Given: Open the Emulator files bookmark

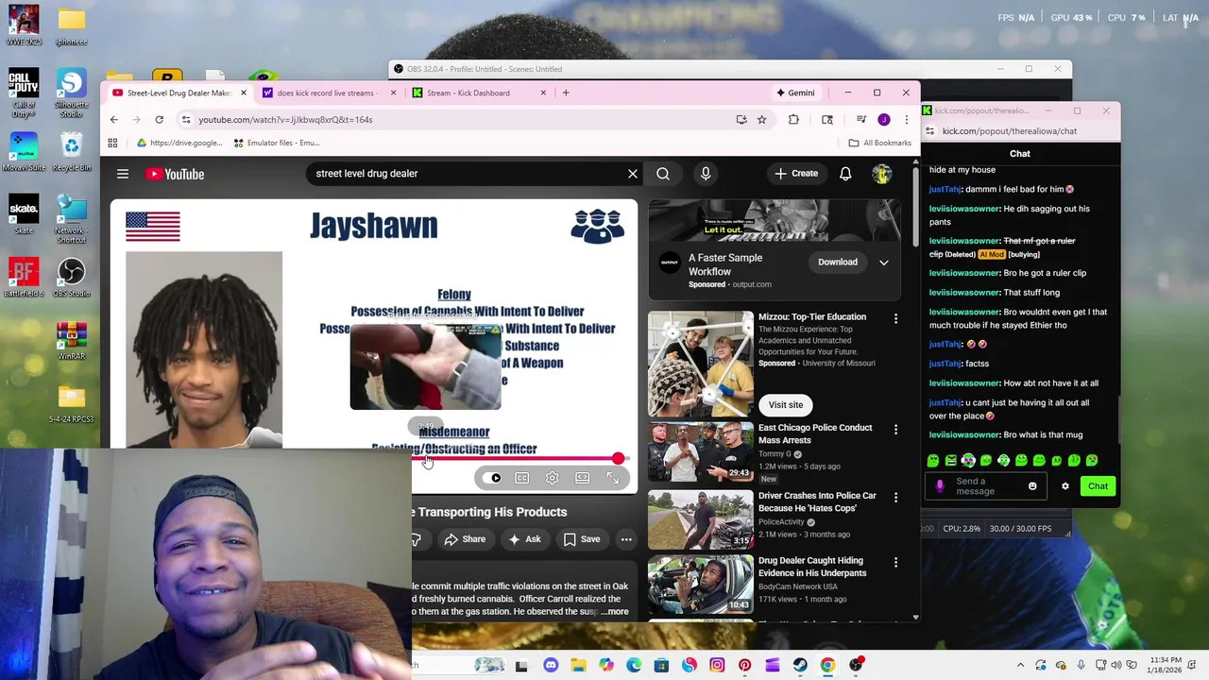Looking at the screenshot, I should pyautogui.click(x=277, y=143).
